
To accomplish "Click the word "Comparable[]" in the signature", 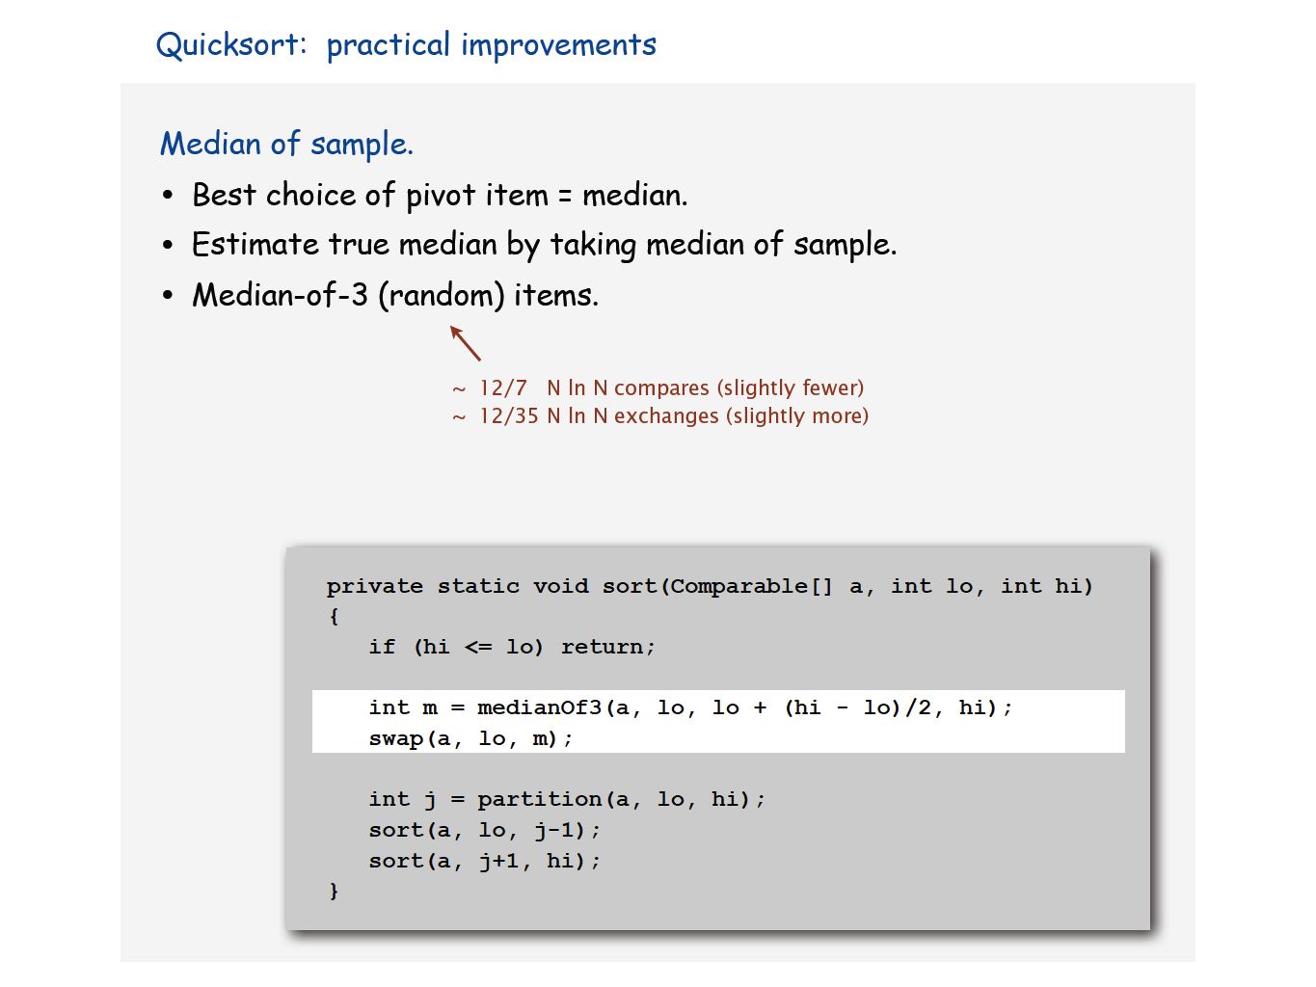I will click(x=751, y=586).
